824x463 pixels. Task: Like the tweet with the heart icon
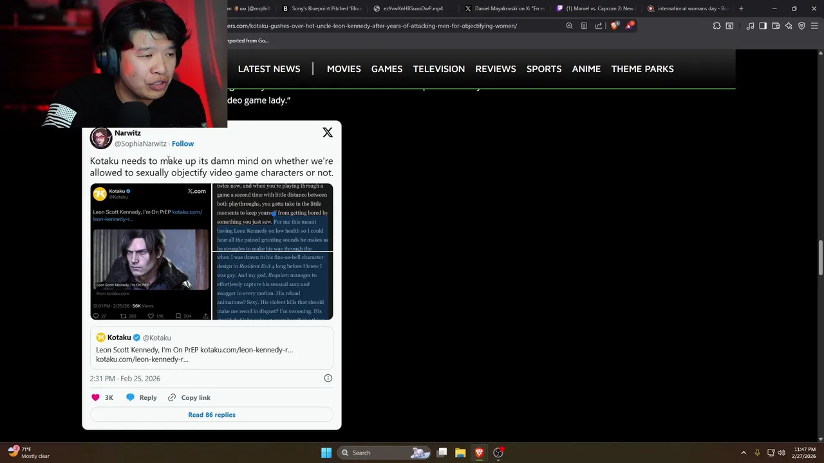pos(96,397)
